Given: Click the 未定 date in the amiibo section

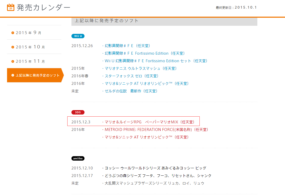Looking at the screenshot, I should tap(75, 183).
